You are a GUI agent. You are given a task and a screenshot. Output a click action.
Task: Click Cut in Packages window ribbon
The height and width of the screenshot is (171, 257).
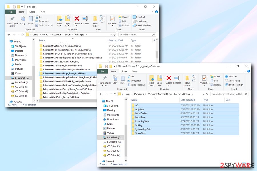pyautogui.click(x=39, y=17)
